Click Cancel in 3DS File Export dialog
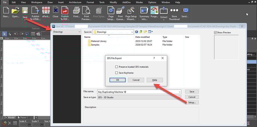257x127 pixels. point(136,80)
